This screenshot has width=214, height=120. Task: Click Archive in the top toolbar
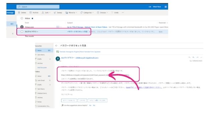(x=34, y=13)
